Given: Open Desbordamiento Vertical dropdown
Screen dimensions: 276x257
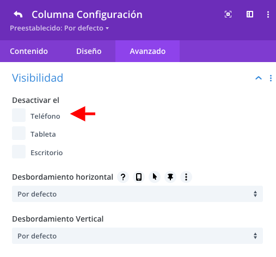Looking at the screenshot, I should tap(137, 236).
